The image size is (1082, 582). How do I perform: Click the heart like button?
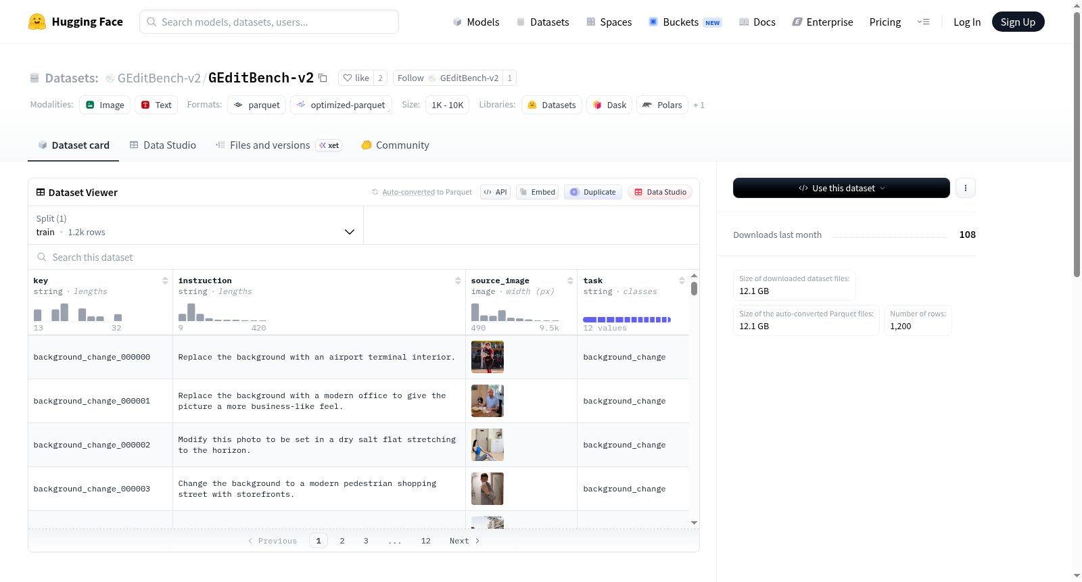click(x=356, y=78)
